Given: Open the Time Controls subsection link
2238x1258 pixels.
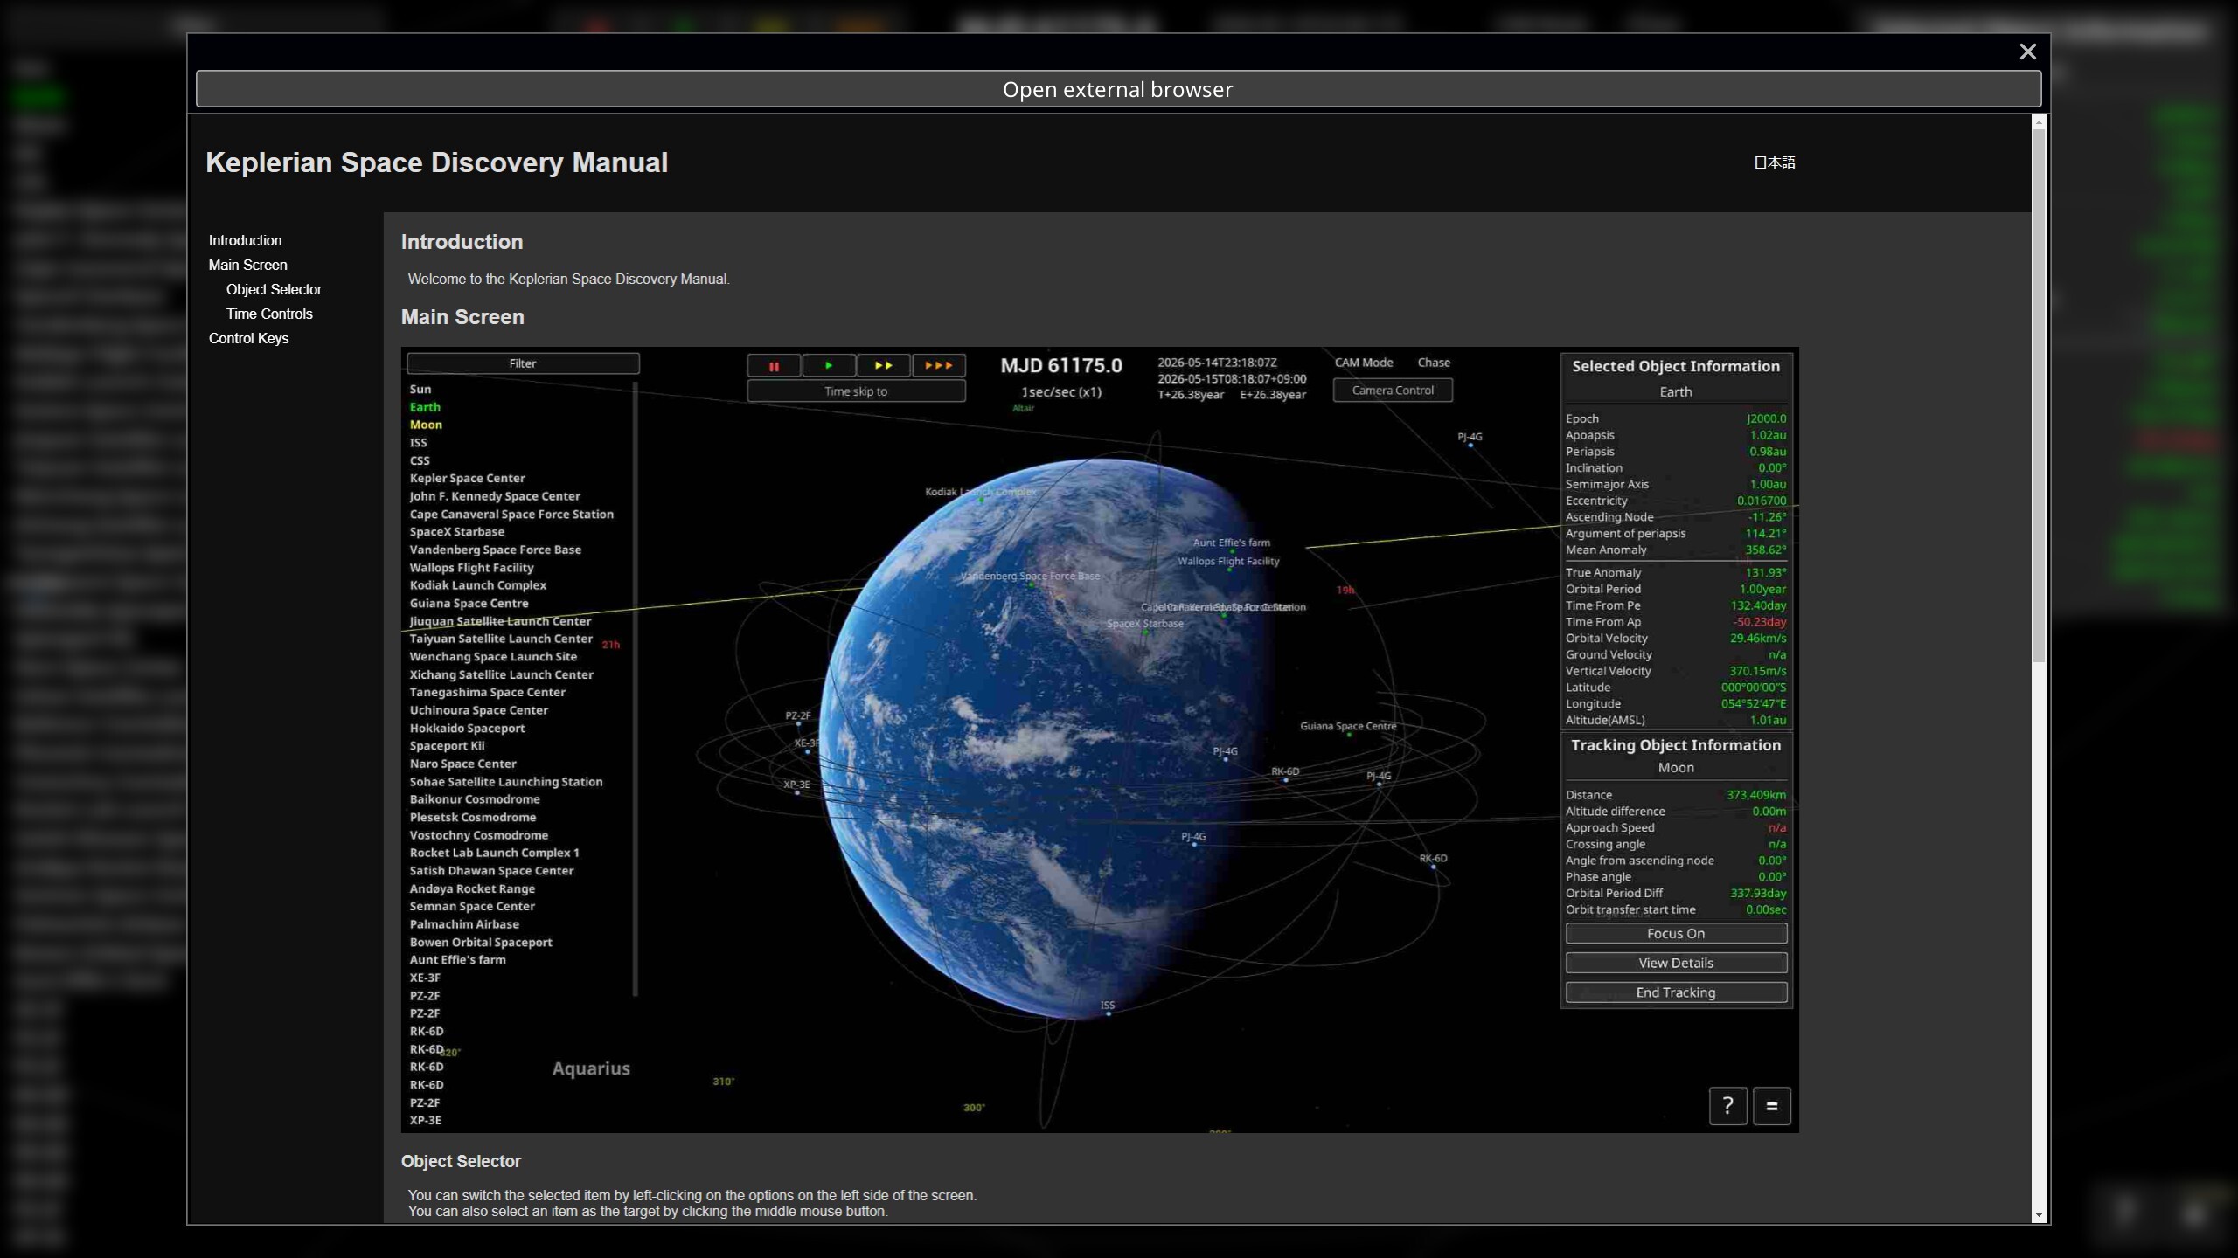Looking at the screenshot, I should (269, 314).
